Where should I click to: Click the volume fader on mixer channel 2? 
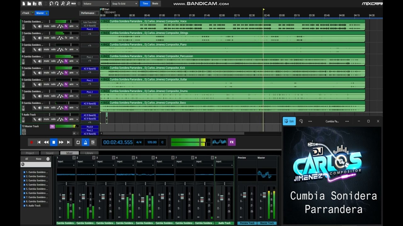[x=83, y=197]
